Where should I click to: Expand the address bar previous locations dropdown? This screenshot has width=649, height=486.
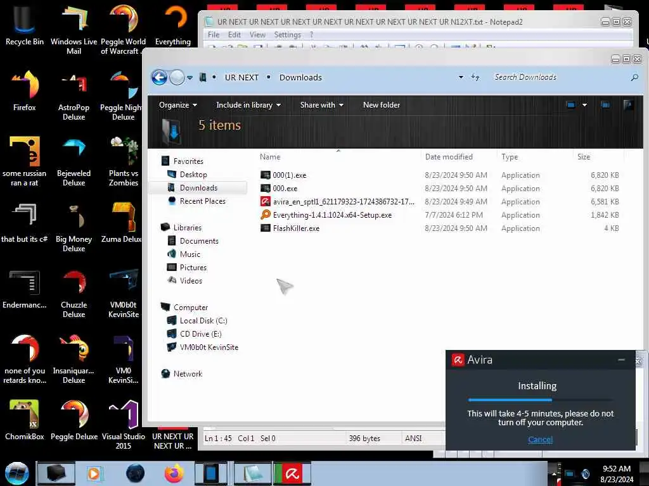click(x=461, y=77)
